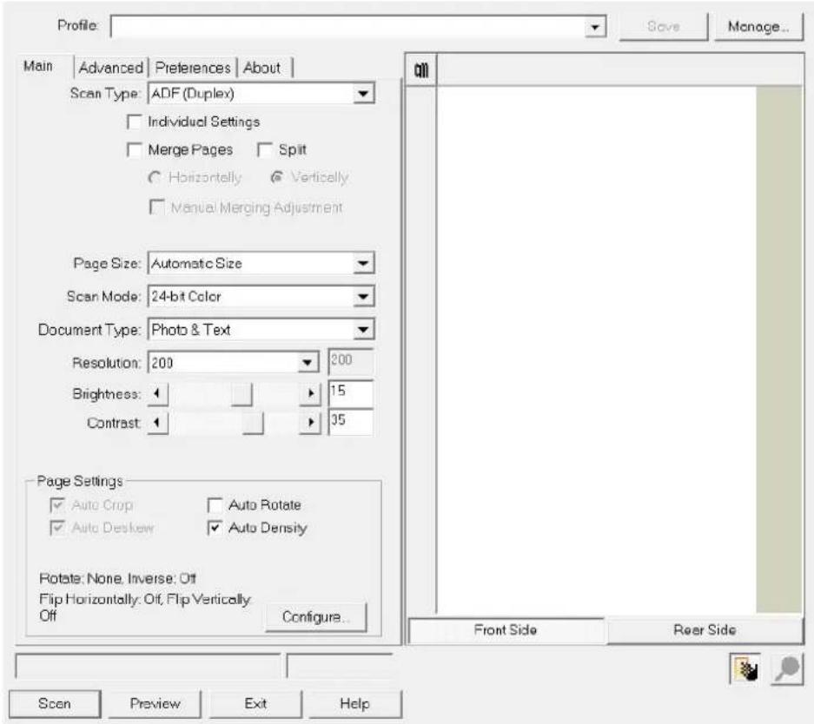Click the Brightness slider thumb
The width and height of the screenshot is (814, 724).
(x=242, y=394)
